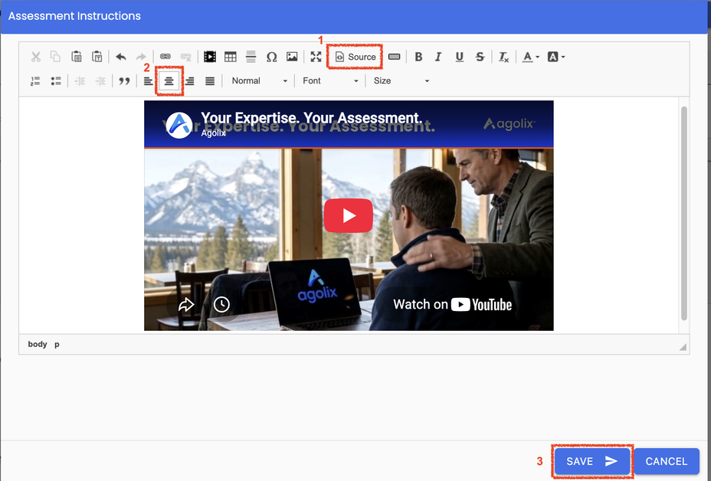This screenshot has width=711, height=481.
Task: Toggle strikethrough formatting
Action: tap(480, 57)
